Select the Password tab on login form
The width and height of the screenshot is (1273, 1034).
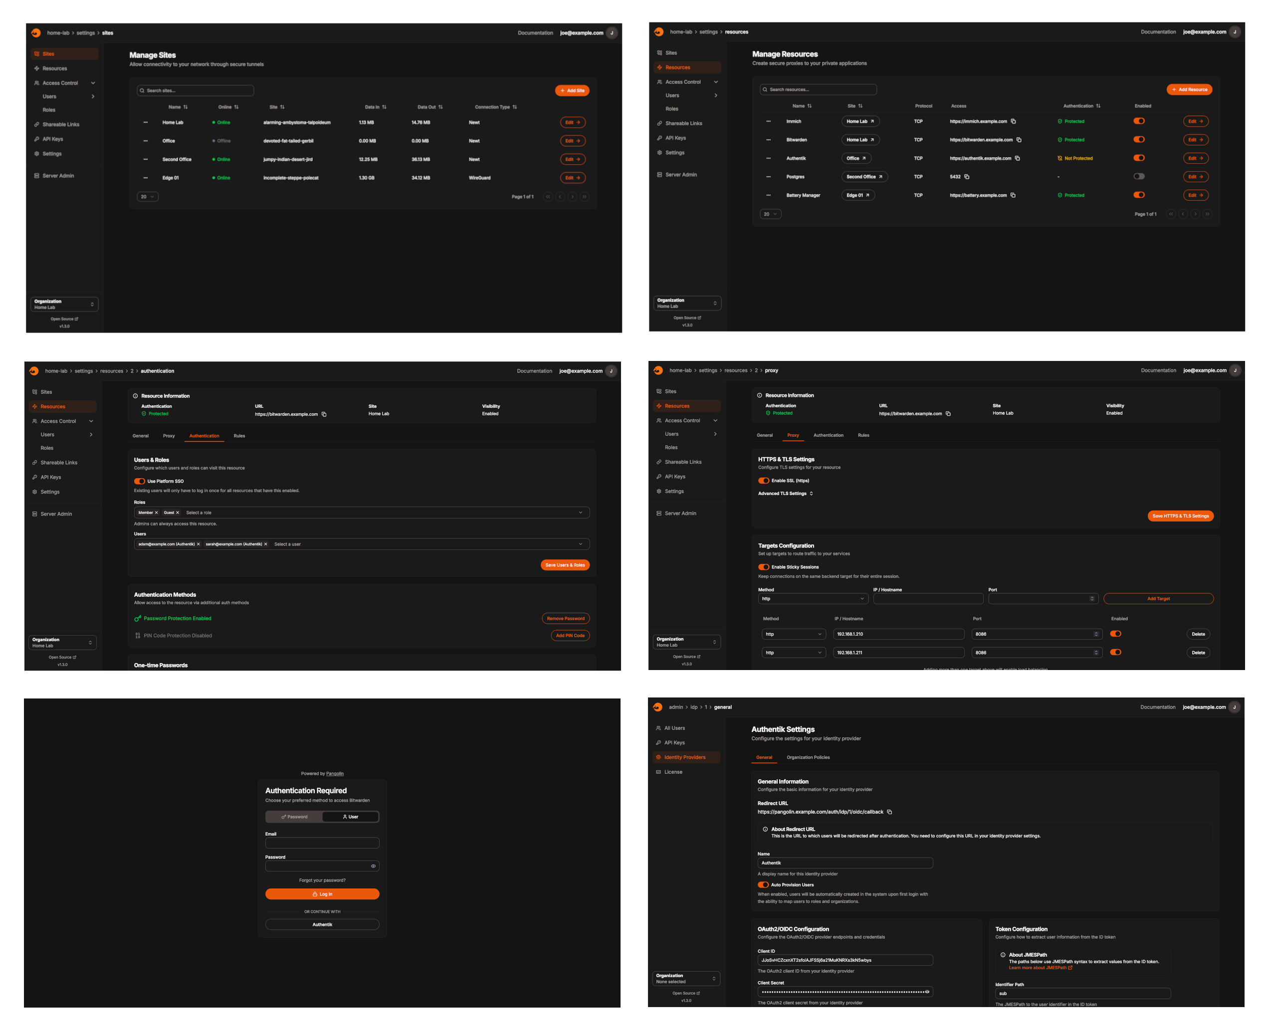coord(294,817)
